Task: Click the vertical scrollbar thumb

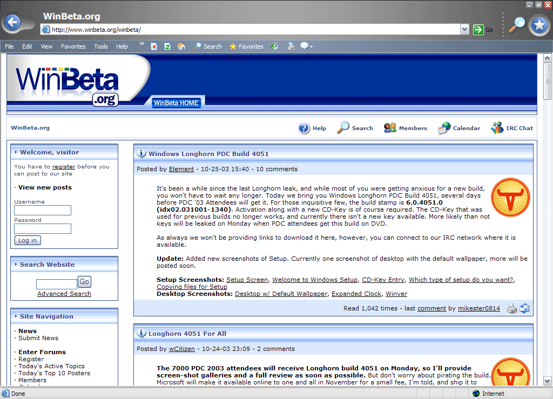Action: 547,81
